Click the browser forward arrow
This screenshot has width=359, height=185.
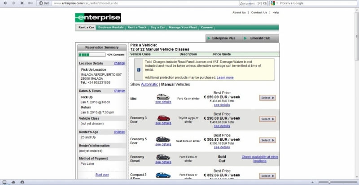[13, 3]
